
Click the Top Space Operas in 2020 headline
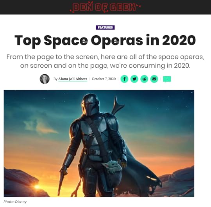[105, 40]
